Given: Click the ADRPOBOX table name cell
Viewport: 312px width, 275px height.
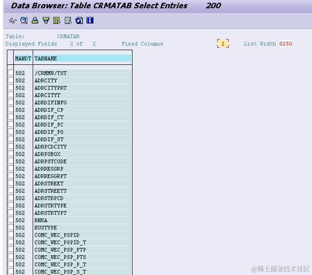Looking at the screenshot, I should click(82, 154).
